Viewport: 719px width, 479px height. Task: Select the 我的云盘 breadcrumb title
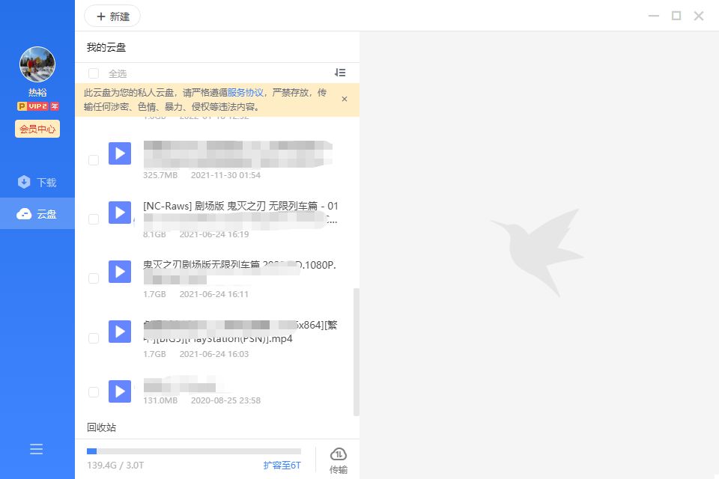coord(106,47)
